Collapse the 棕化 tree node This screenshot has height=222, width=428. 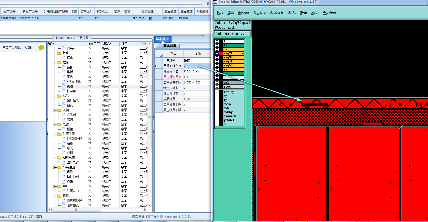(54, 53)
